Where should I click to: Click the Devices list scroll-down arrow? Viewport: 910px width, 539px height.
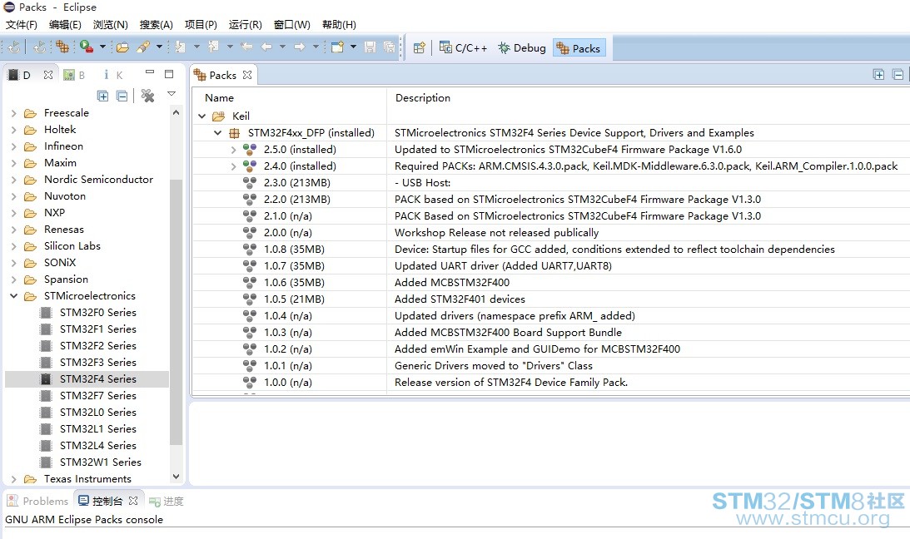[176, 477]
